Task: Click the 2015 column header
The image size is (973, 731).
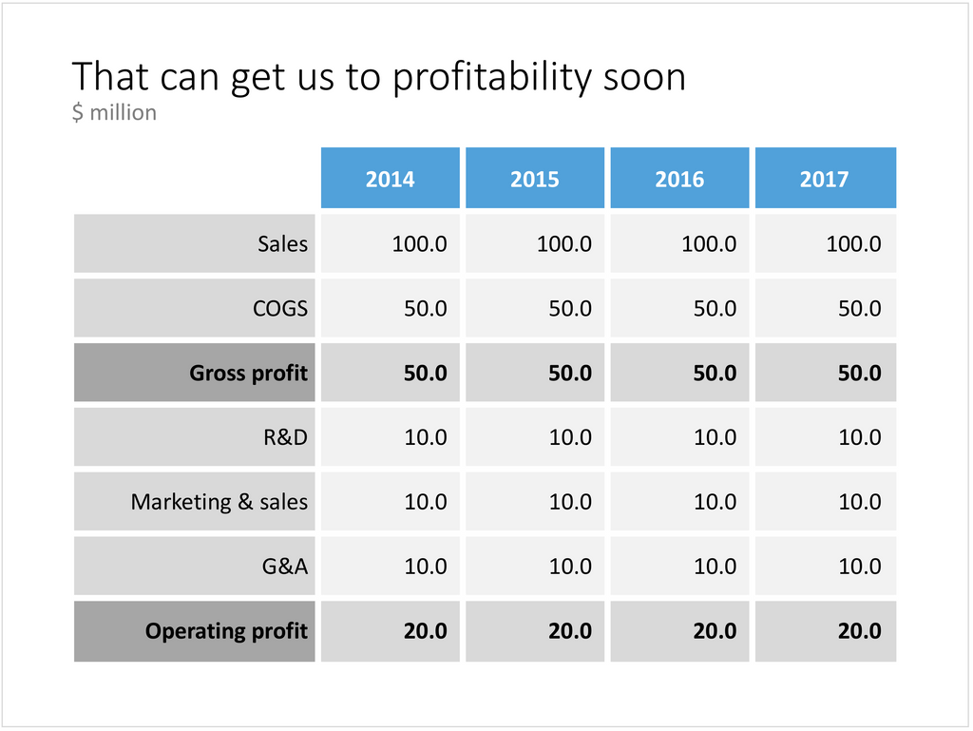Action: 535,178
